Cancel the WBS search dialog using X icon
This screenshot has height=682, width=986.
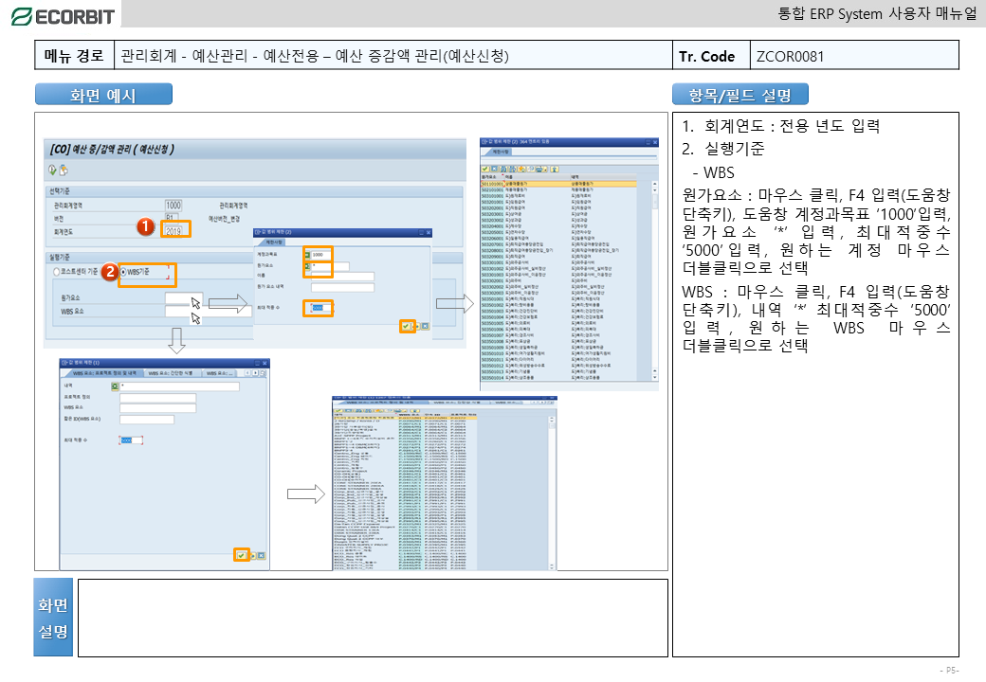coord(261,555)
